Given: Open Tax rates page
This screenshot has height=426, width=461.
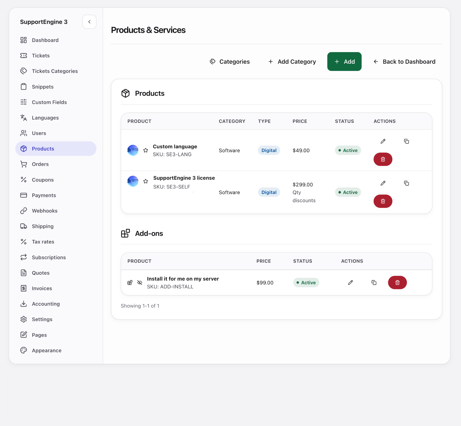Looking at the screenshot, I should pos(56,242).
